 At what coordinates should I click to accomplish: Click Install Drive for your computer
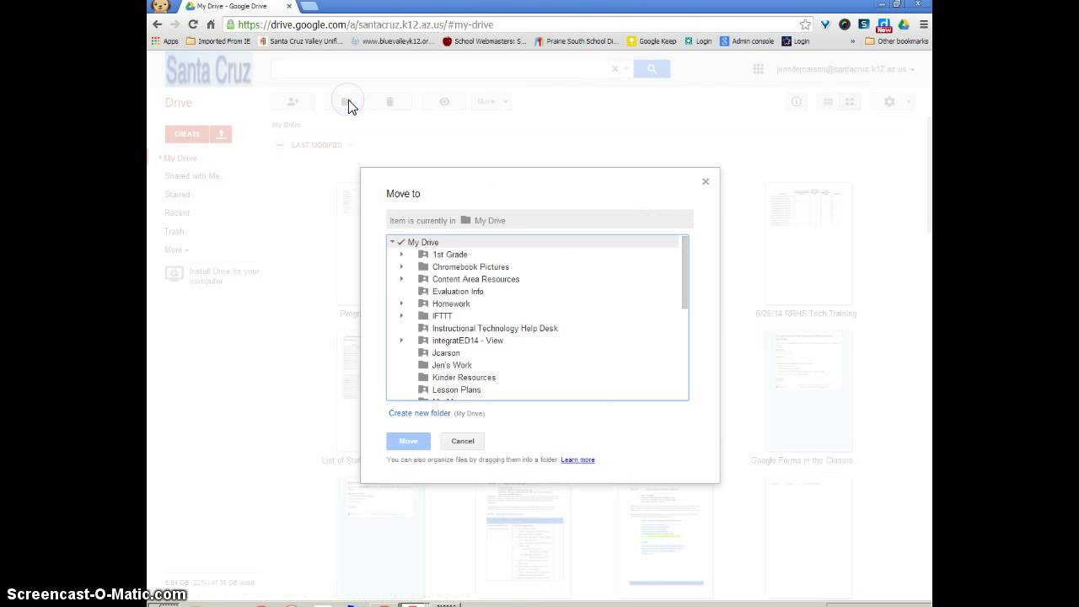[x=213, y=276]
